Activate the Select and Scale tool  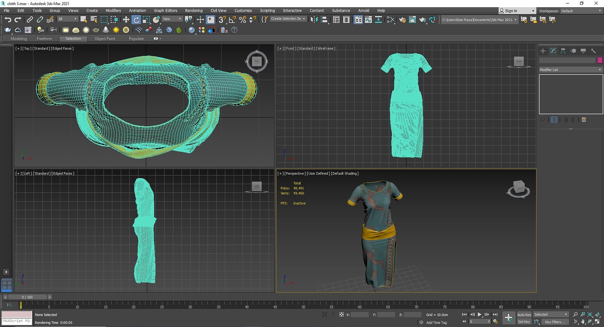146,19
